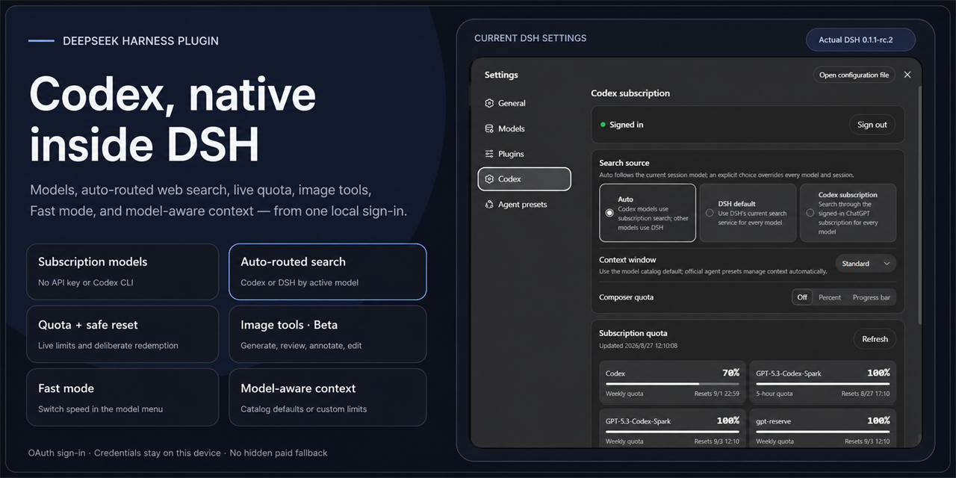
Task: Click Open configuration file button
Action: coord(854,75)
